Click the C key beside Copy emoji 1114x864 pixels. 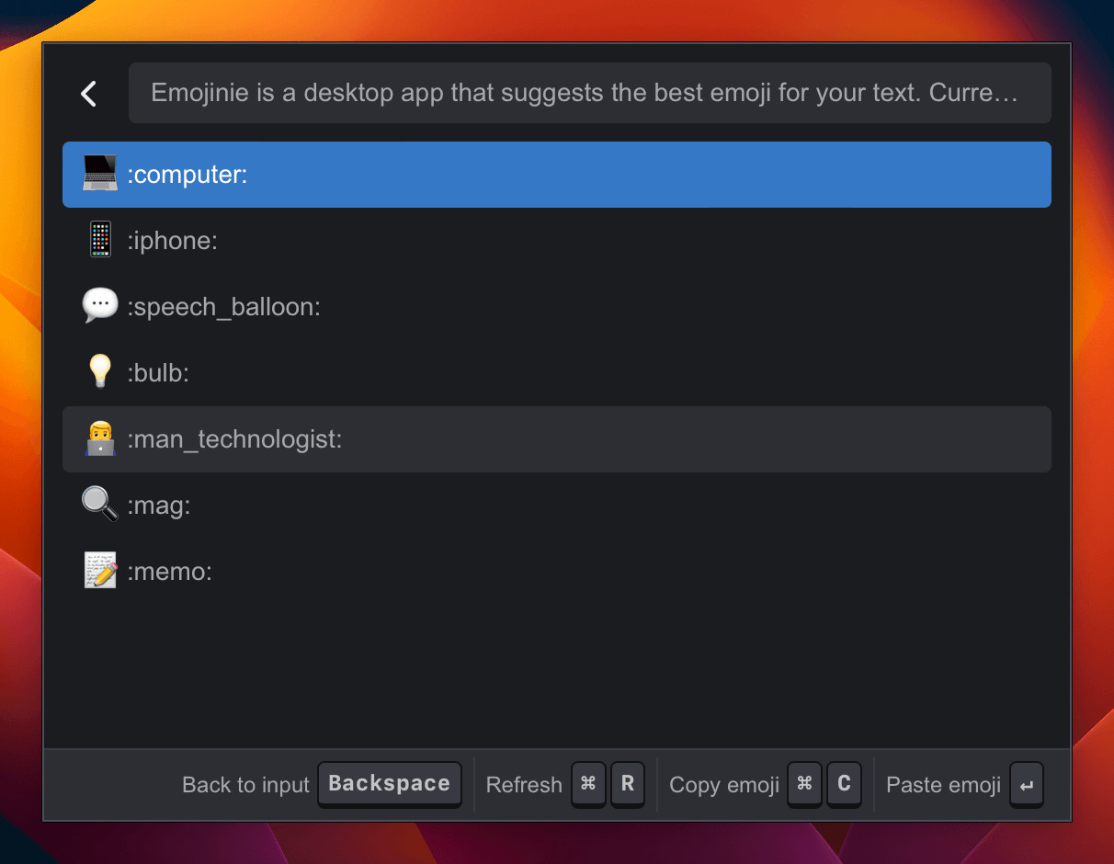tap(844, 784)
